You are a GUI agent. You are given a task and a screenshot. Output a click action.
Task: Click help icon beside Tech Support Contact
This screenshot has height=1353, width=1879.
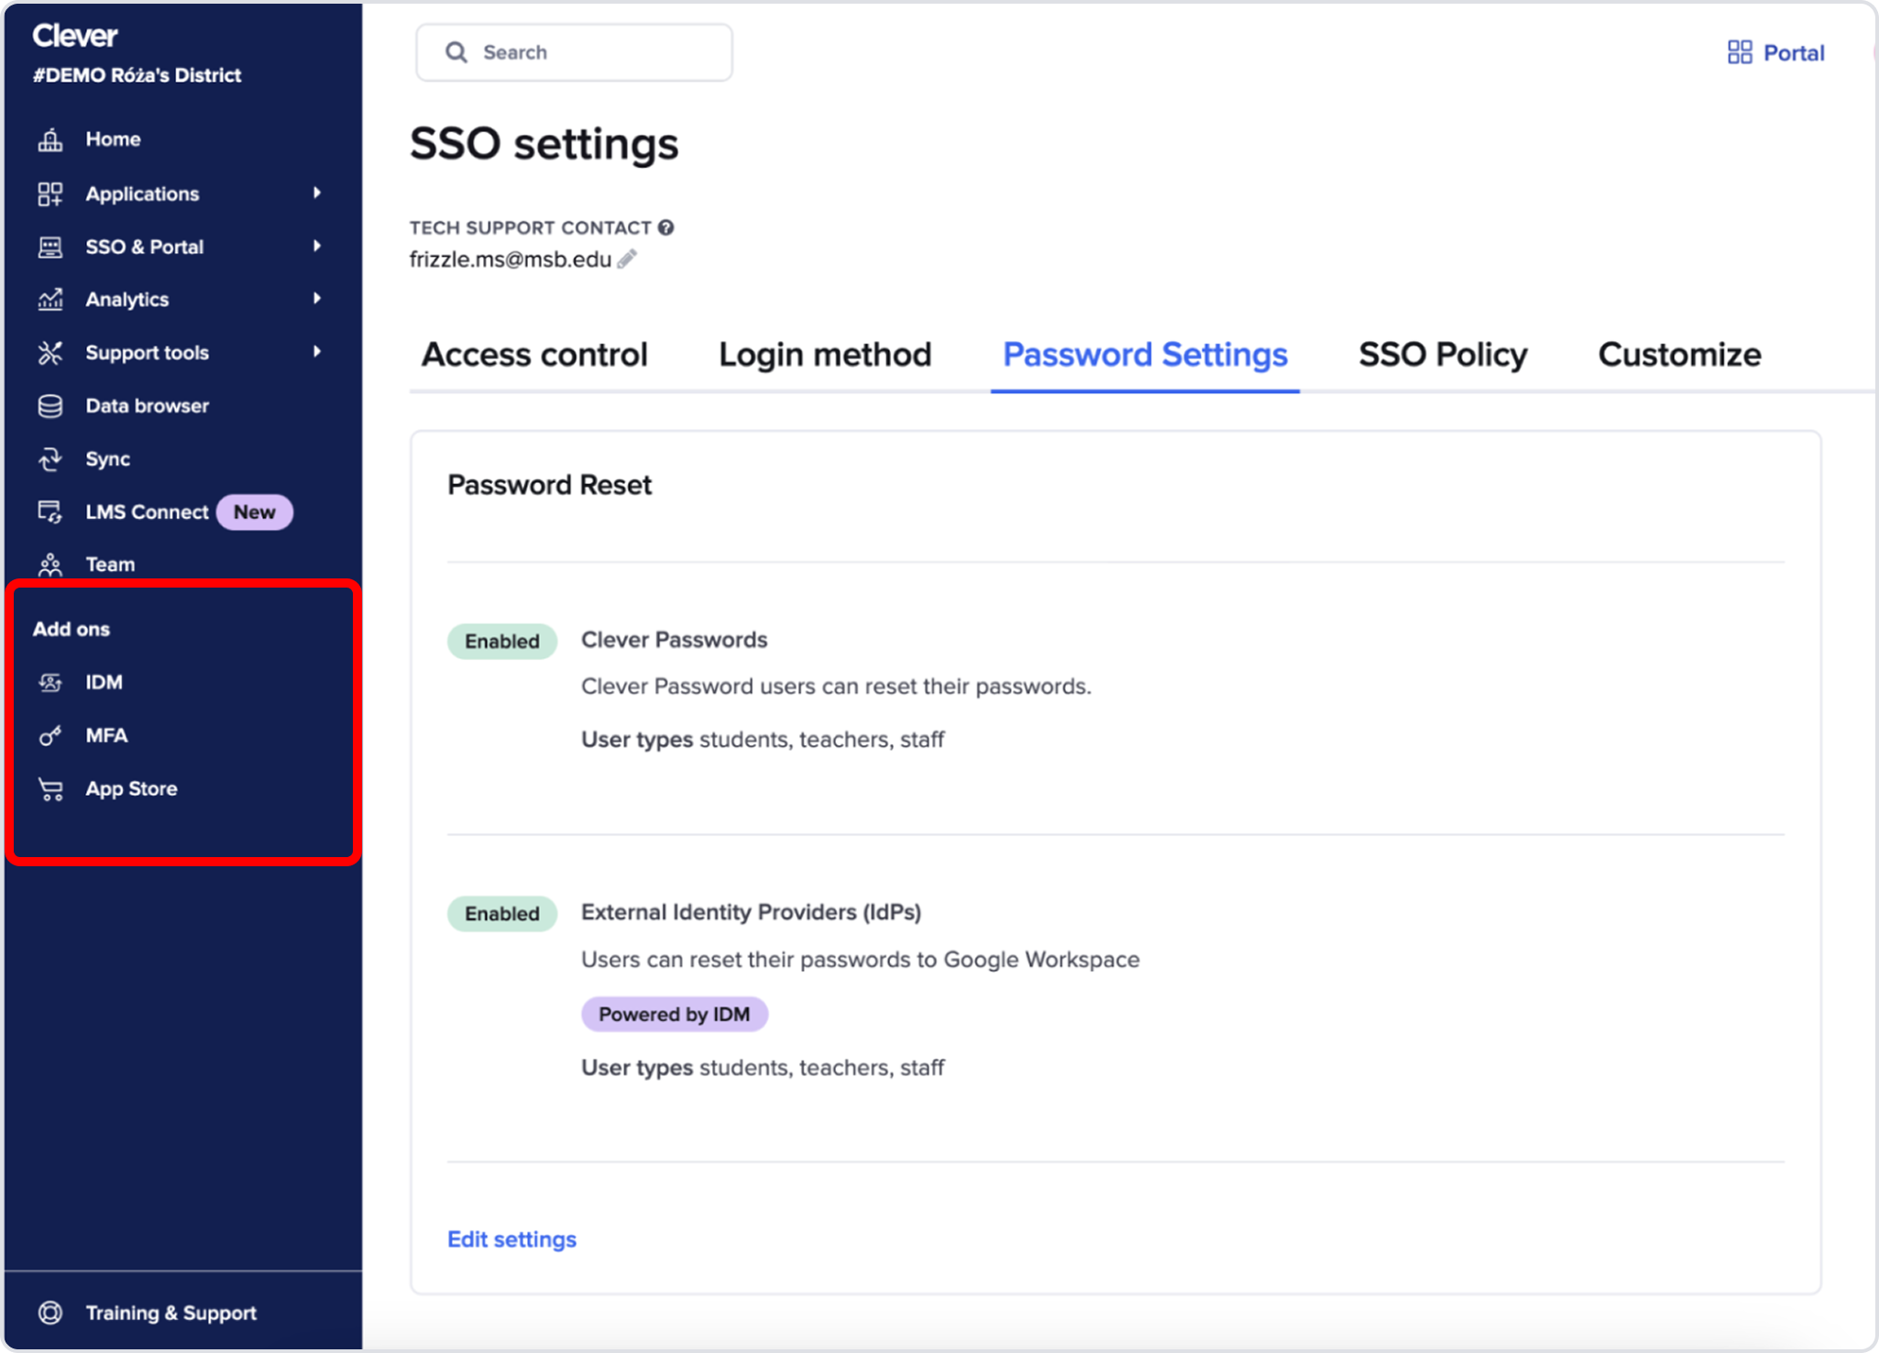[x=666, y=227]
